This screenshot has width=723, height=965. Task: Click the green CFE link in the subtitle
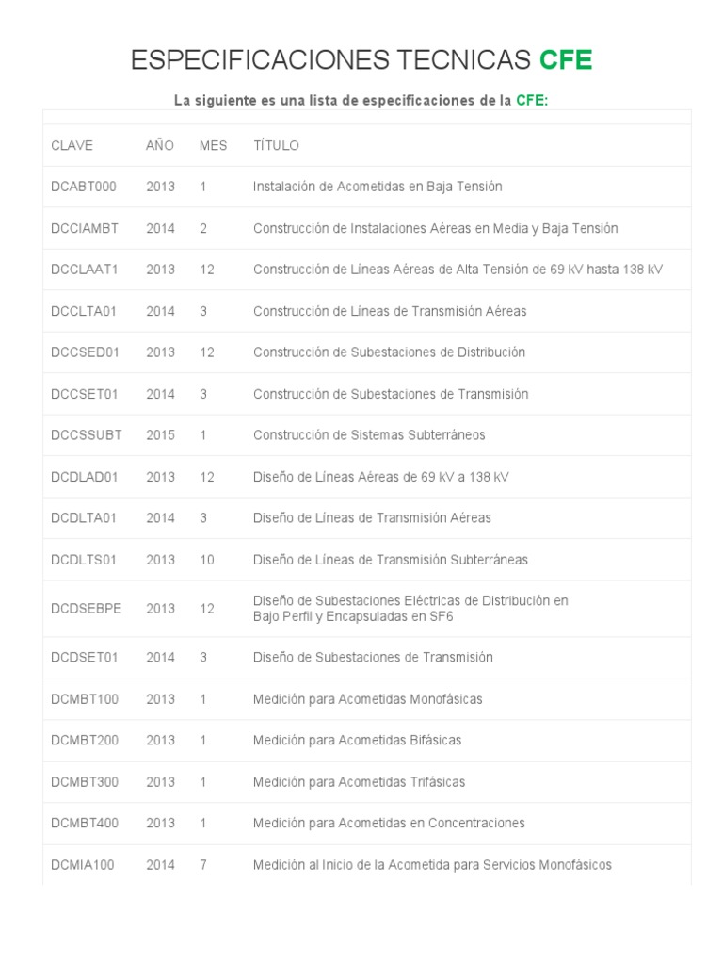pyautogui.click(x=530, y=101)
